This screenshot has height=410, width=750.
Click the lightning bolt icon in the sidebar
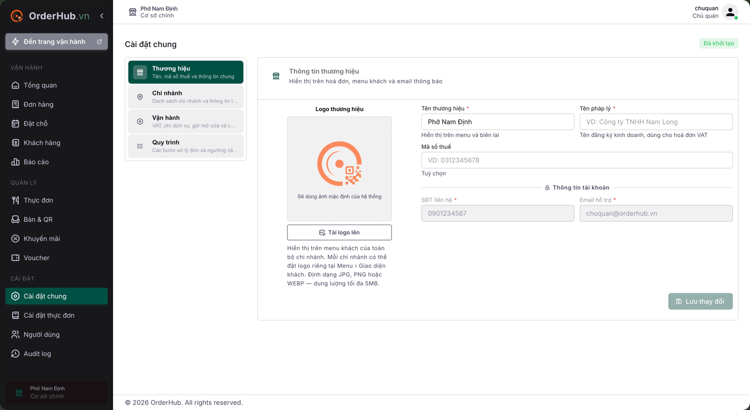tap(16, 42)
